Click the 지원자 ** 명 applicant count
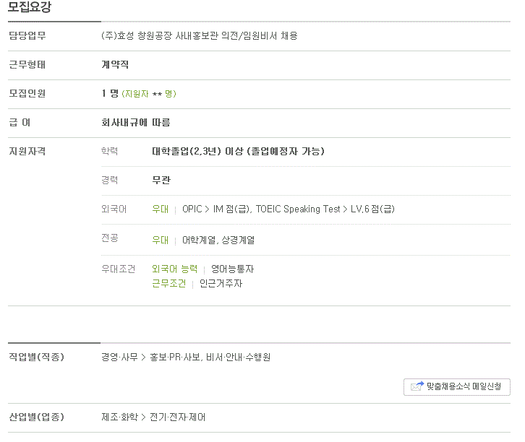 tap(149, 94)
